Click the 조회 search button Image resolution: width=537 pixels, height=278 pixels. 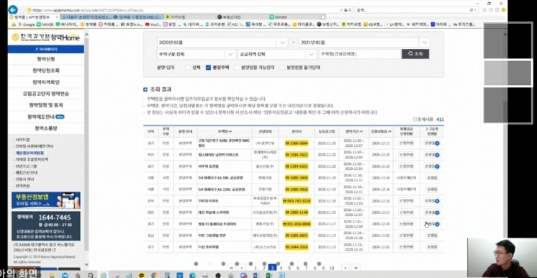click(x=415, y=54)
